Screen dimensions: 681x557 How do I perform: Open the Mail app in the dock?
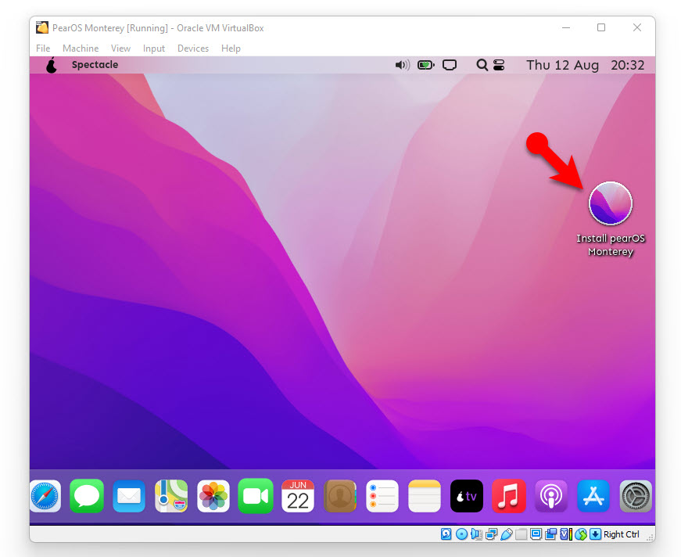tap(129, 496)
